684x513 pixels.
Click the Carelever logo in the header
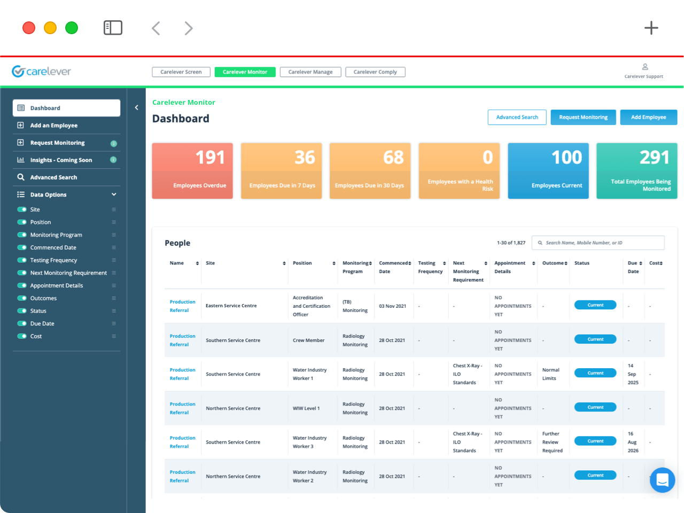tap(41, 71)
